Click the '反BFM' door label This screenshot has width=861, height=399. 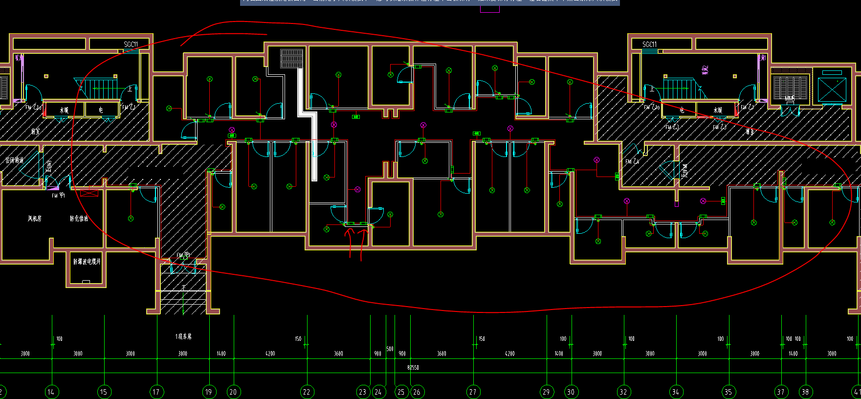[x=685, y=170]
